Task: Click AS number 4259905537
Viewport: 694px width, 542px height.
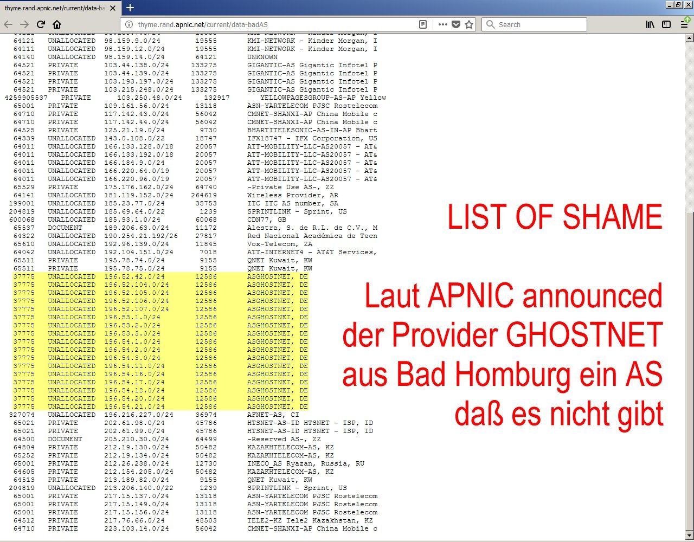Action: coord(26,98)
